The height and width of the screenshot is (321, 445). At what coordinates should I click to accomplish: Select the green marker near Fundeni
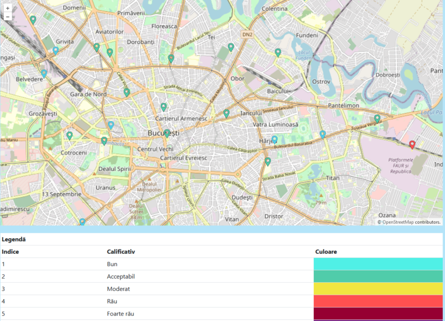278,52
